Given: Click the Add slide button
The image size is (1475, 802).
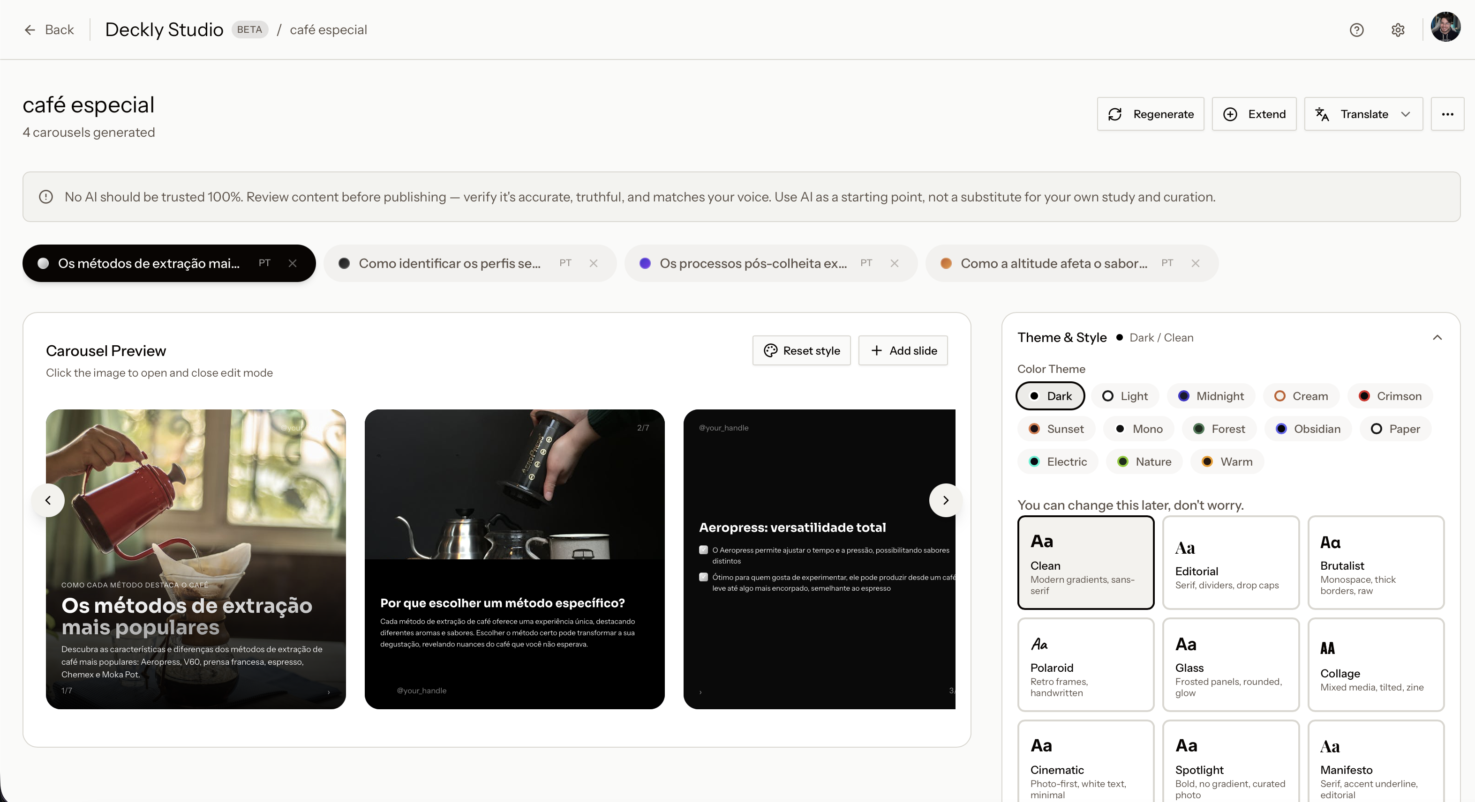Looking at the screenshot, I should click(903, 351).
